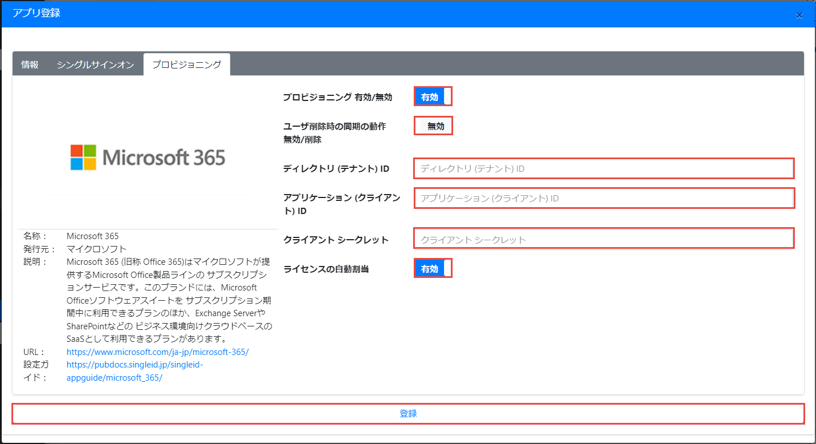Open the microsoft.com/ja-jp/microsoft-365 URL link
The image size is (816, 444).
pyautogui.click(x=158, y=352)
